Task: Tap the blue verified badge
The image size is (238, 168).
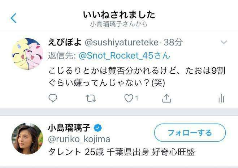Action: (x=98, y=128)
